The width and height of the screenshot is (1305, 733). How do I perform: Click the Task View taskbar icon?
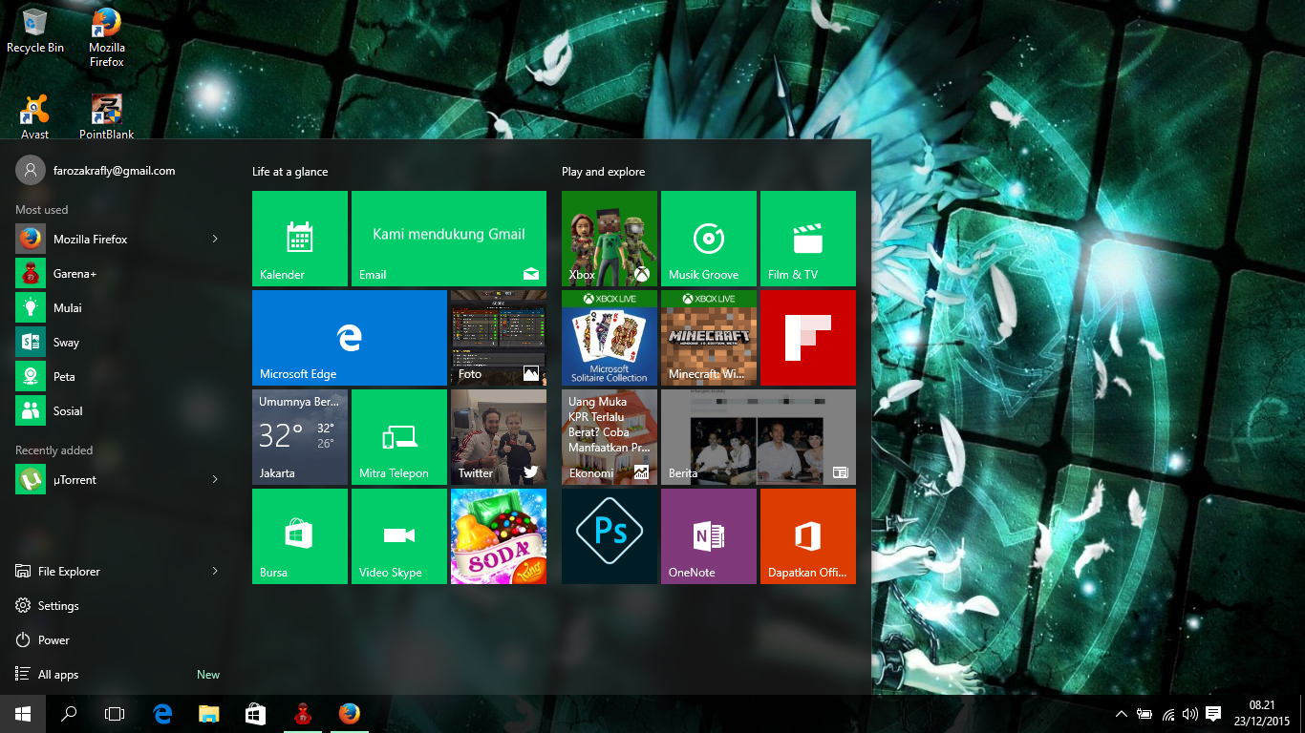(115, 714)
